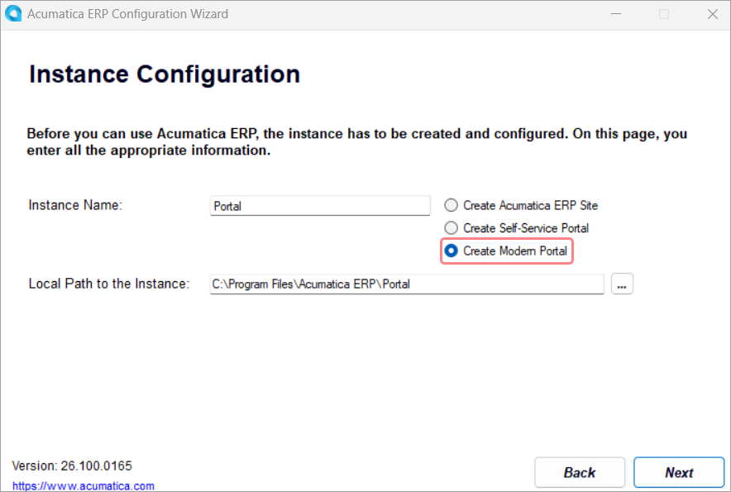Click the Version 26.100.0165 text
Screen dimensions: 731x492
click(72, 466)
